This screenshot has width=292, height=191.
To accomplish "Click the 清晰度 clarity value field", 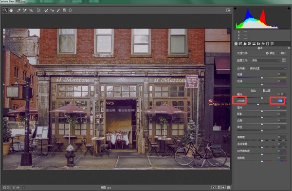I will point(282,137).
